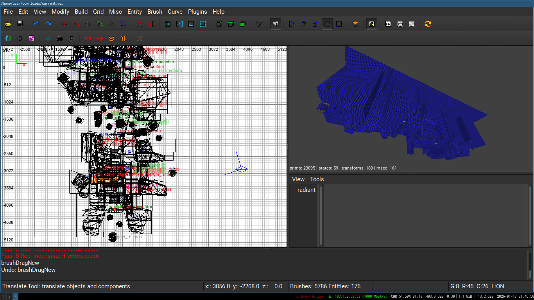Open the Plugins menu
The height and width of the screenshot is (300, 534).
click(x=197, y=12)
